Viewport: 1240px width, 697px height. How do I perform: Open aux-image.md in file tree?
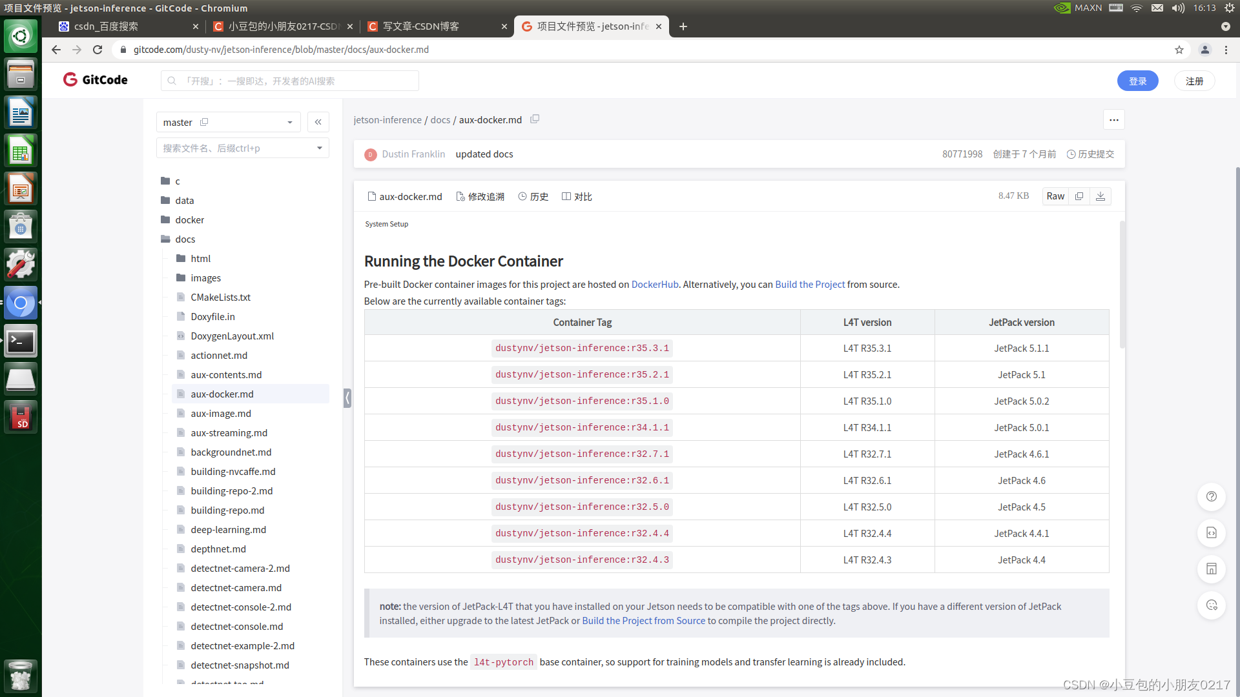(x=221, y=413)
